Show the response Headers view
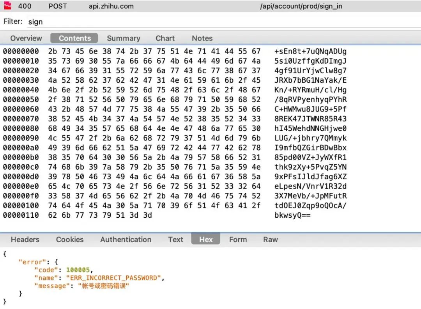421x309 pixels. (x=25, y=240)
